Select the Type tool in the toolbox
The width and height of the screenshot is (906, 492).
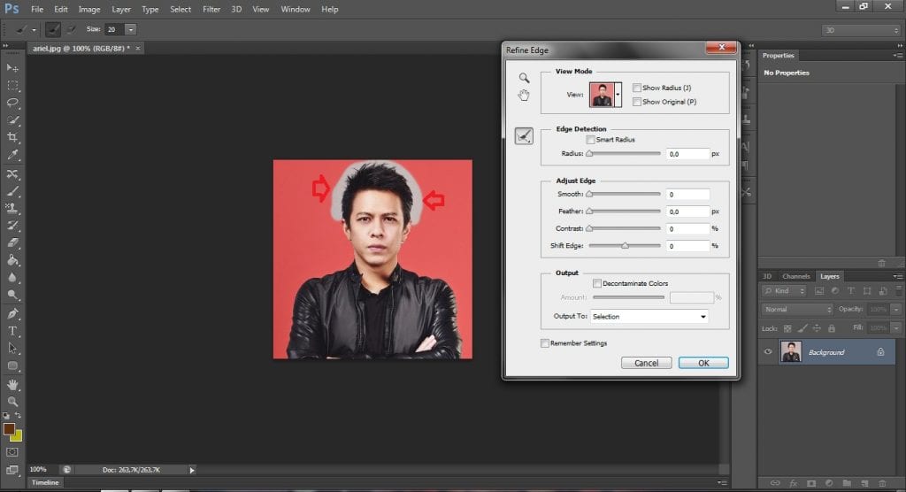pos(13,331)
